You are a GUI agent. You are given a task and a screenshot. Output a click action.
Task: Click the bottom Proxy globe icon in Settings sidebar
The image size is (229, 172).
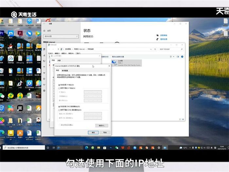point(44,91)
